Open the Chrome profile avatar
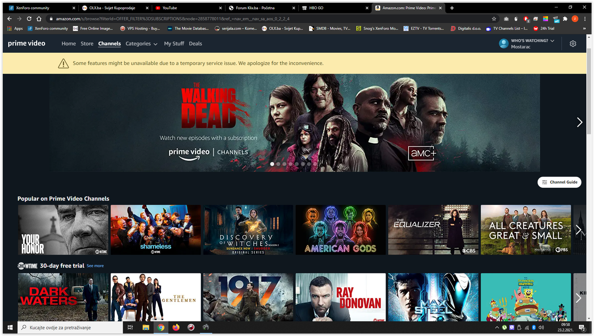594x336 pixels. pos(575,19)
